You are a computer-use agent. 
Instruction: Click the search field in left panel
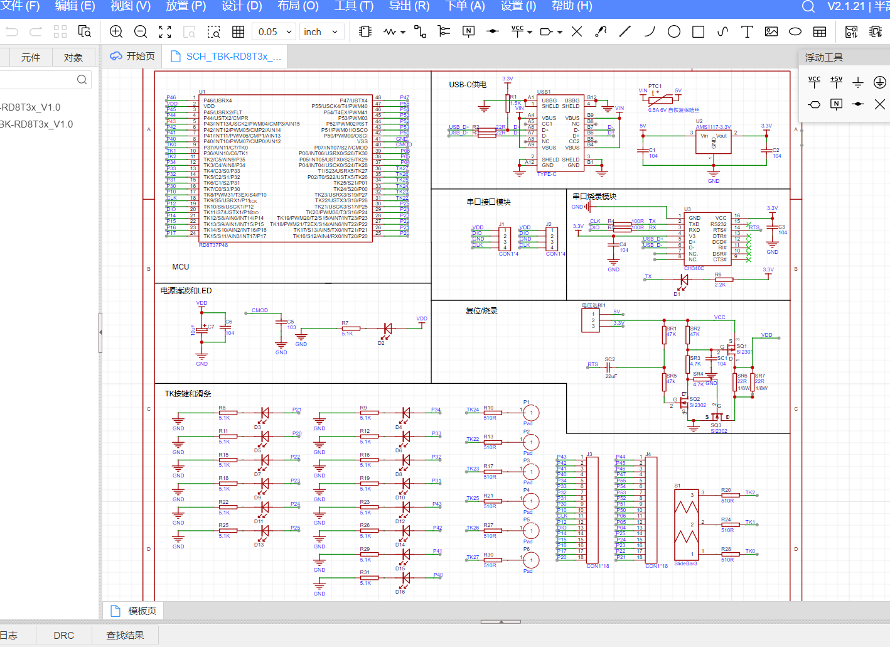click(x=44, y=79)
